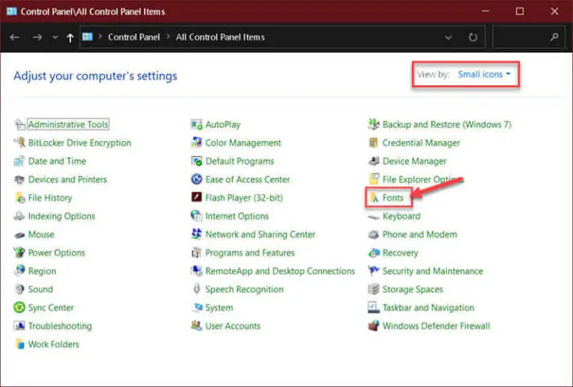The height and width of the screenshot is (387, 573).
Task: Click the Network and Sharing Center icon
Action: (197, 234)
